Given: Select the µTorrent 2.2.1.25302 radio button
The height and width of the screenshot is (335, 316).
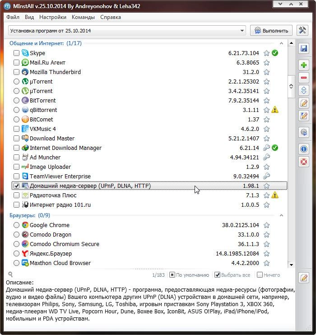Looking at the screenshot, I should pyautogui.click(x=16, y=81).
